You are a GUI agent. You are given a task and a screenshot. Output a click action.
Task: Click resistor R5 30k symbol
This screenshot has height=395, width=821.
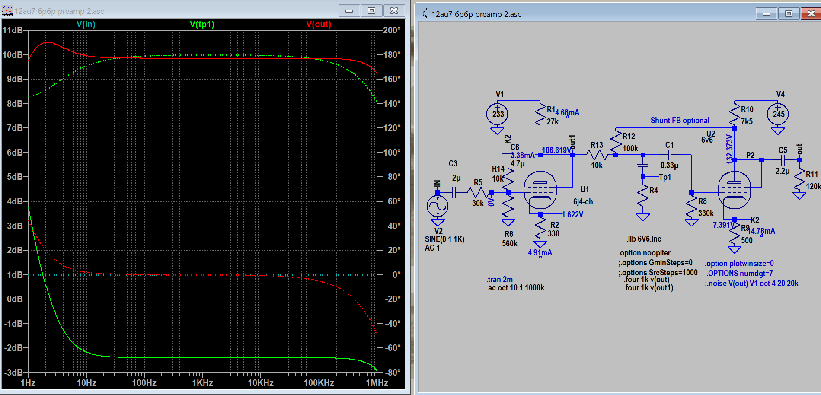pyautogui.click(x=478, y=193)
